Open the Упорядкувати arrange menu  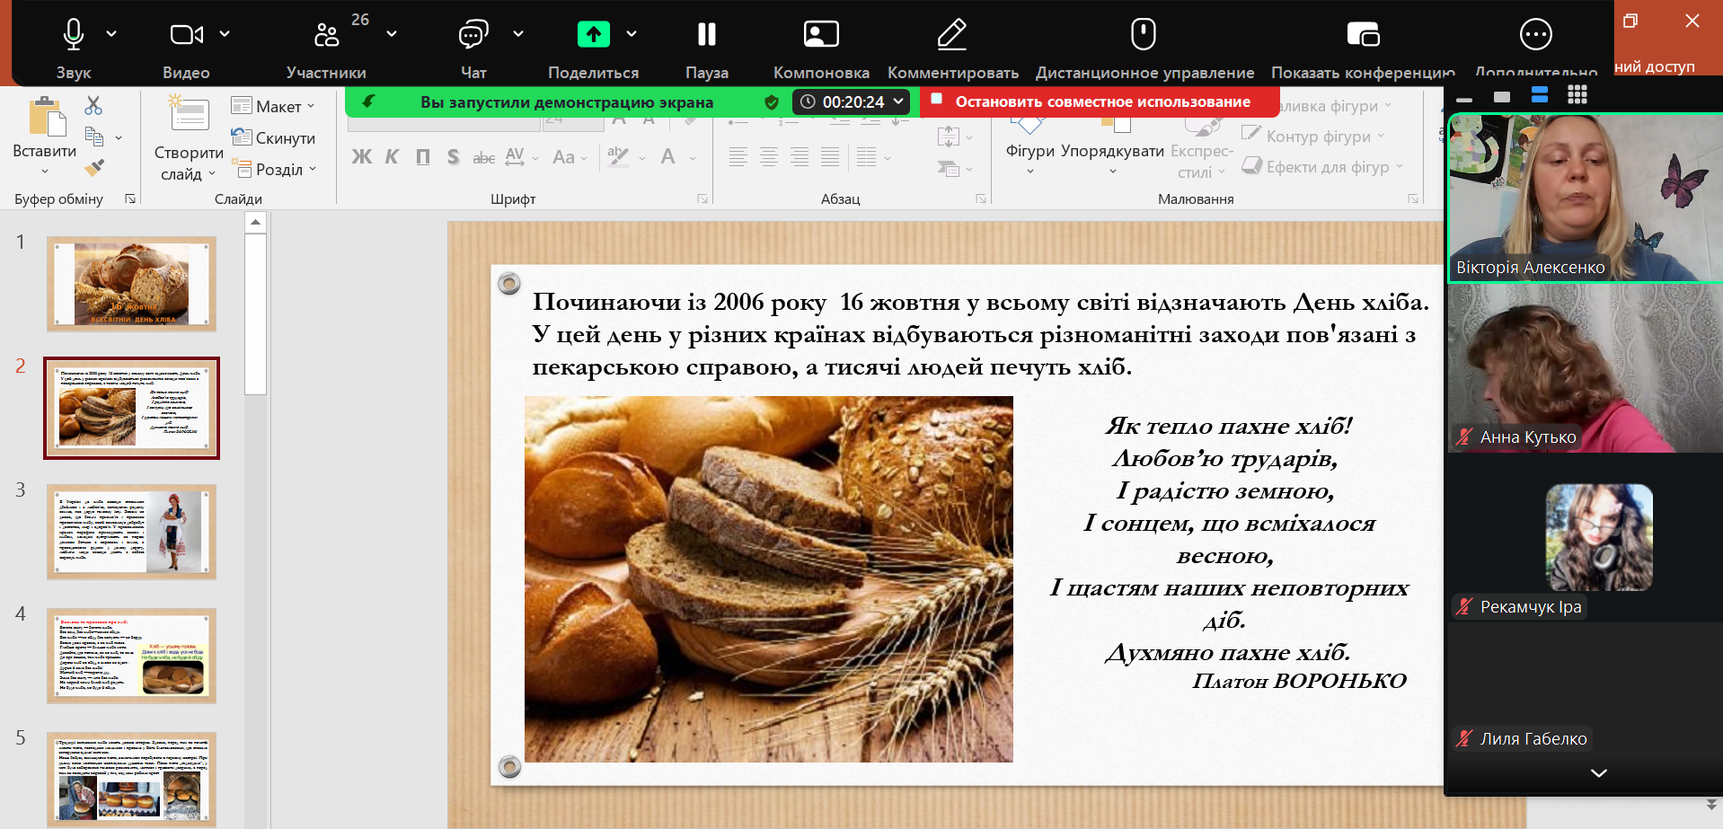coord(1112,151)
